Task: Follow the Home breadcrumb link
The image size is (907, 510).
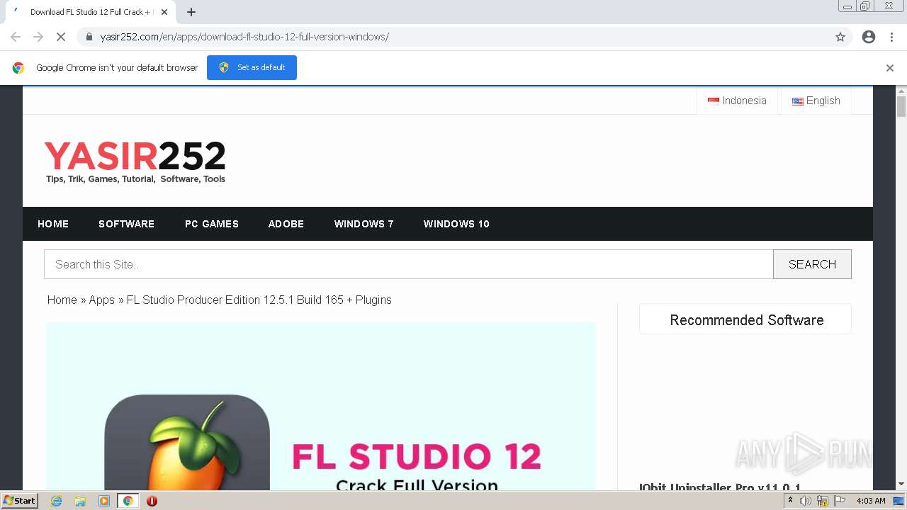Action: [x=62, y=300]
